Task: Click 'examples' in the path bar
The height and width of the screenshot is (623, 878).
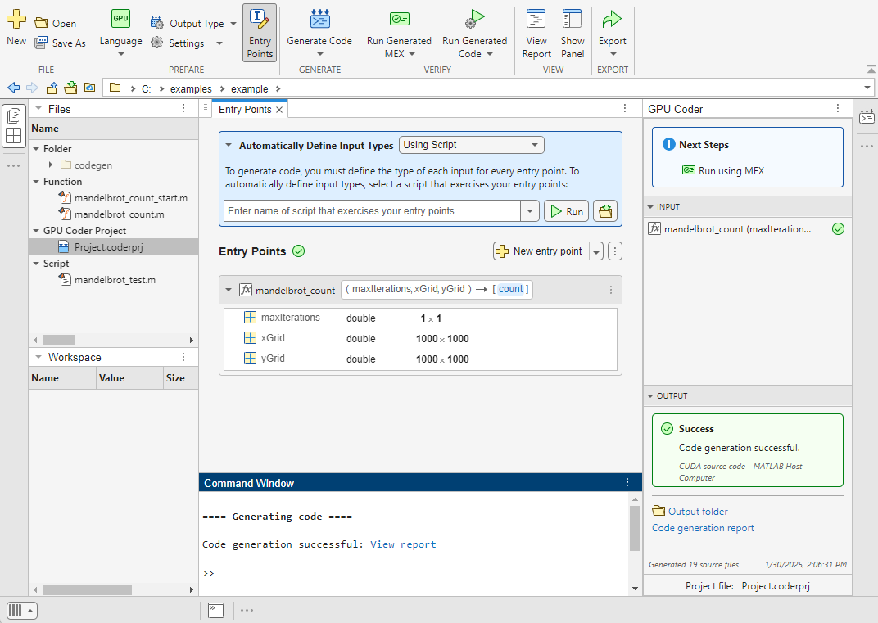Action: (191, 89)
